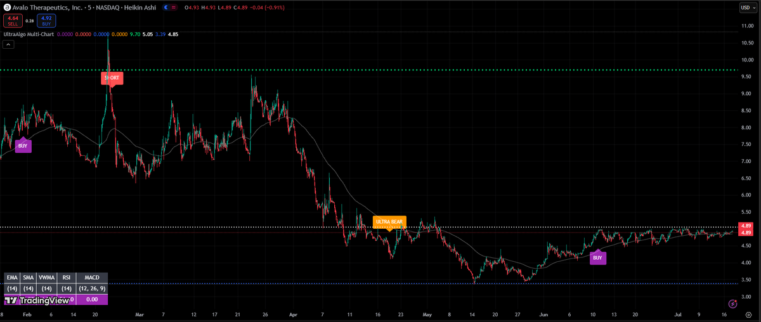Select the UltraAlgo Multi-Chart indicator legend

(29, 34)
